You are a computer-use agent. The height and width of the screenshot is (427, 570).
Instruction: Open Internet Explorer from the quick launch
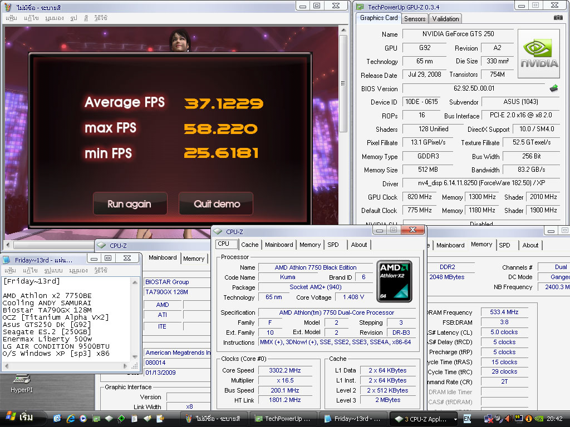(70, 418)
